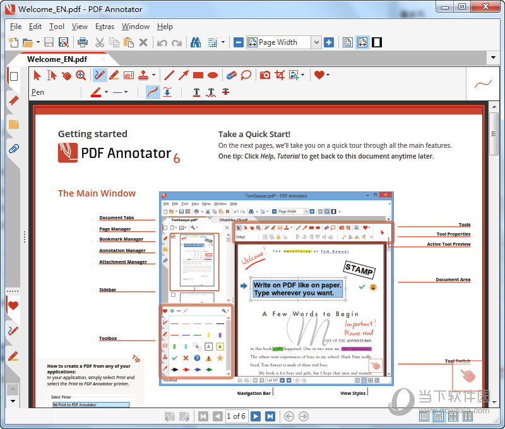Image resolution: width=505 pixels, height=429 pixels.
Task: Enable single page view style
Action: click(x=424, y=416)
